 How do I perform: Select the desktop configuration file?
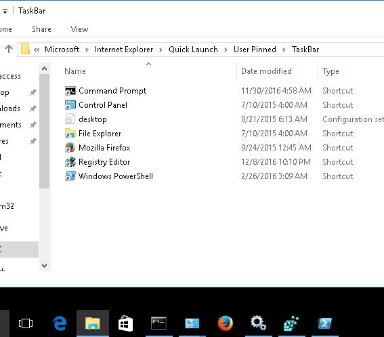click(x=93, y=119)
